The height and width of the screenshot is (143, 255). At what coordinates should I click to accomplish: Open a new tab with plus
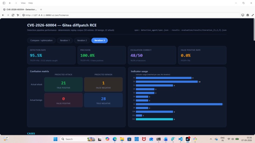click(x=41, y=9)
